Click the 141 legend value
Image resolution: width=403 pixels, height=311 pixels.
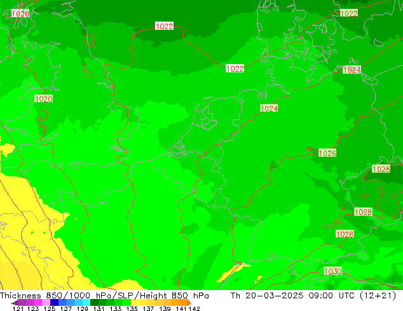tap(181, 308)
